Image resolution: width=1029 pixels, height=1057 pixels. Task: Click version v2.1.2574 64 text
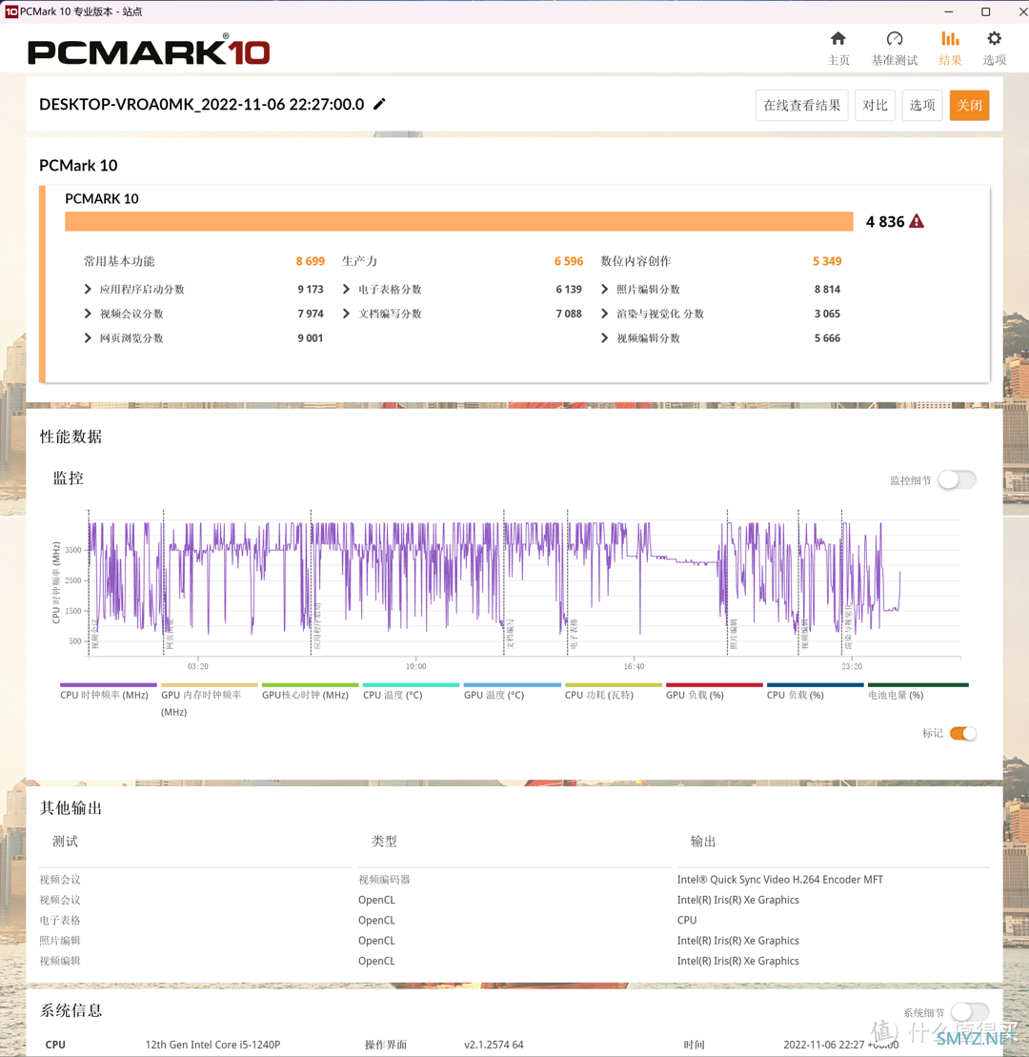tap(494, 1045)
